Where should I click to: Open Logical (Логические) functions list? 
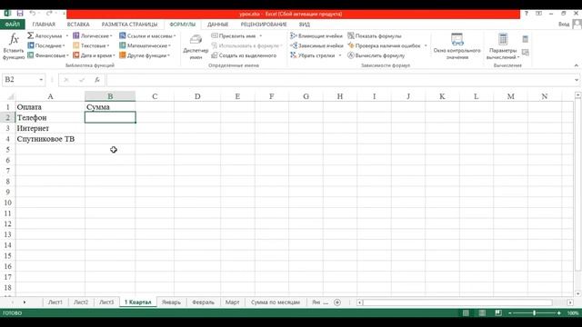click(93, 36)
